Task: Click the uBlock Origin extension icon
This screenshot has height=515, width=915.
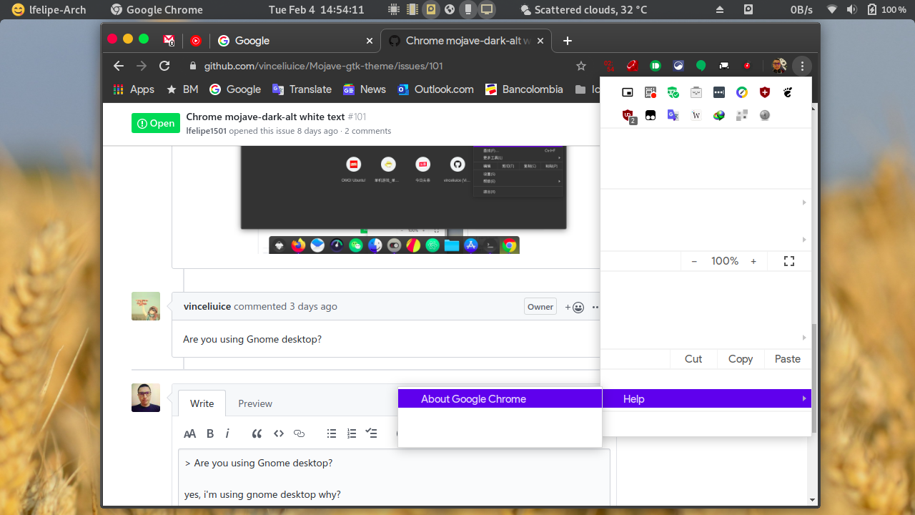Action: (x=626, y=115)
